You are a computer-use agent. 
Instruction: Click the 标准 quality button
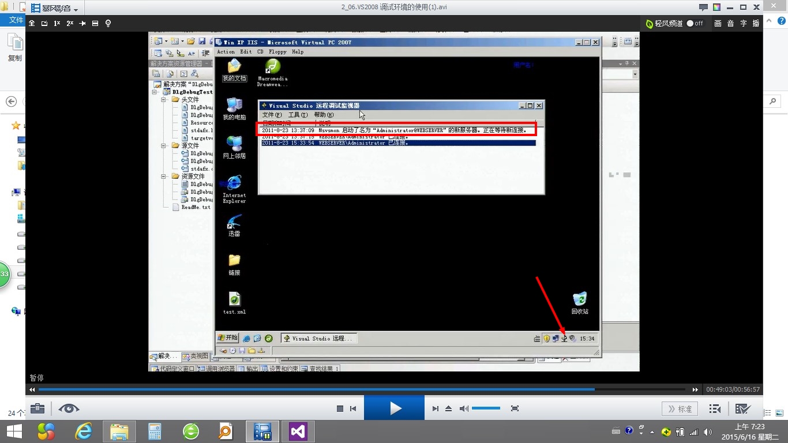tap(680, 408)
